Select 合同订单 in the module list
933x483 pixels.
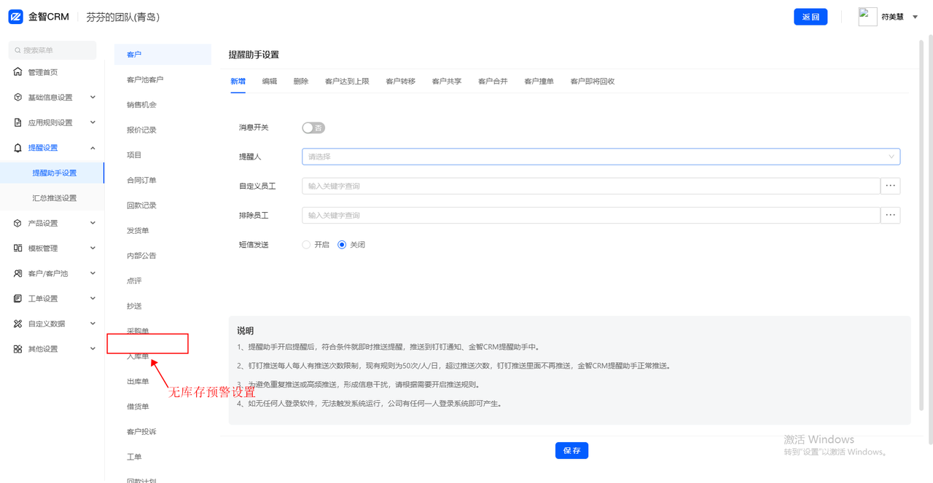(x=141, y=180)
